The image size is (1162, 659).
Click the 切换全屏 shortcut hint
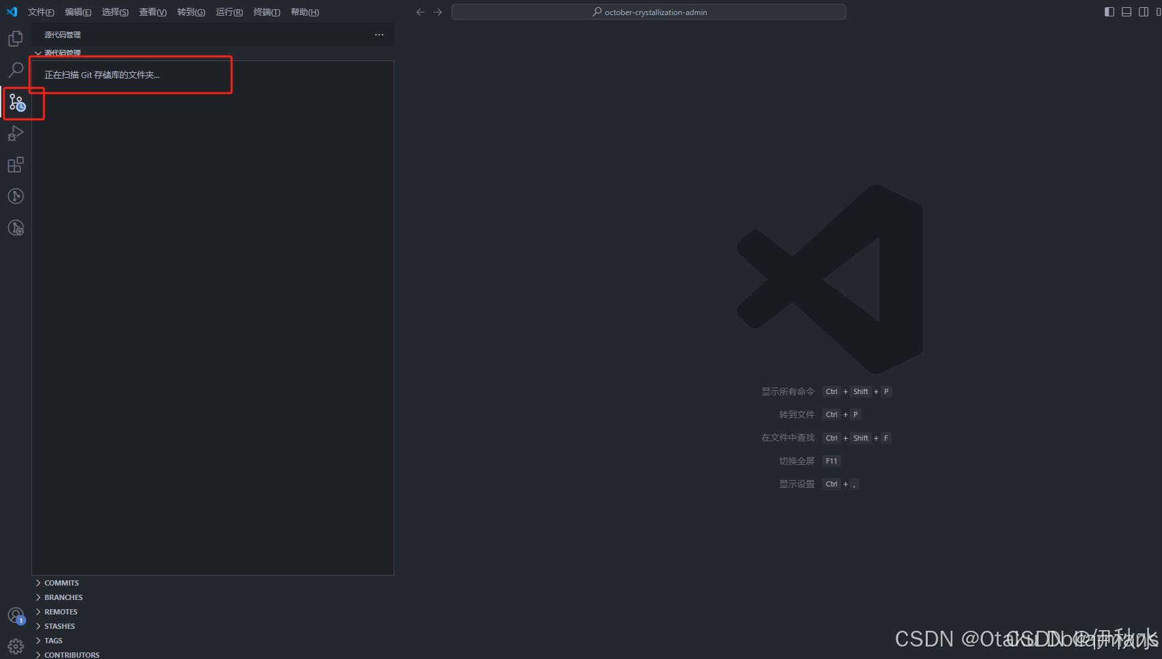click(797, 461)
